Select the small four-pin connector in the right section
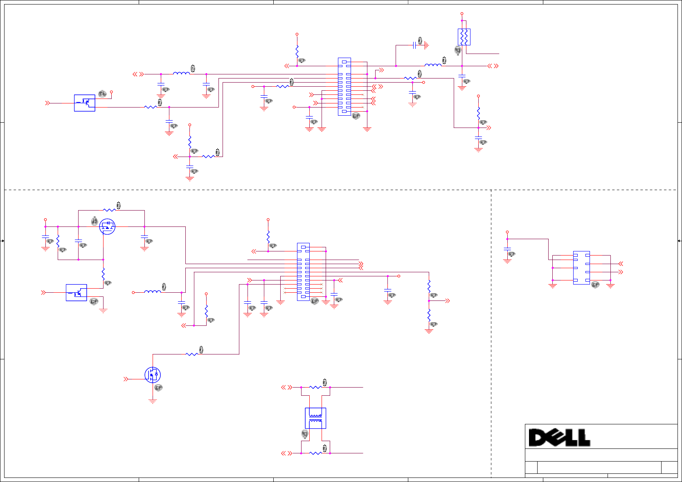Viewport: 682px width, 482px height. (581, 268)
